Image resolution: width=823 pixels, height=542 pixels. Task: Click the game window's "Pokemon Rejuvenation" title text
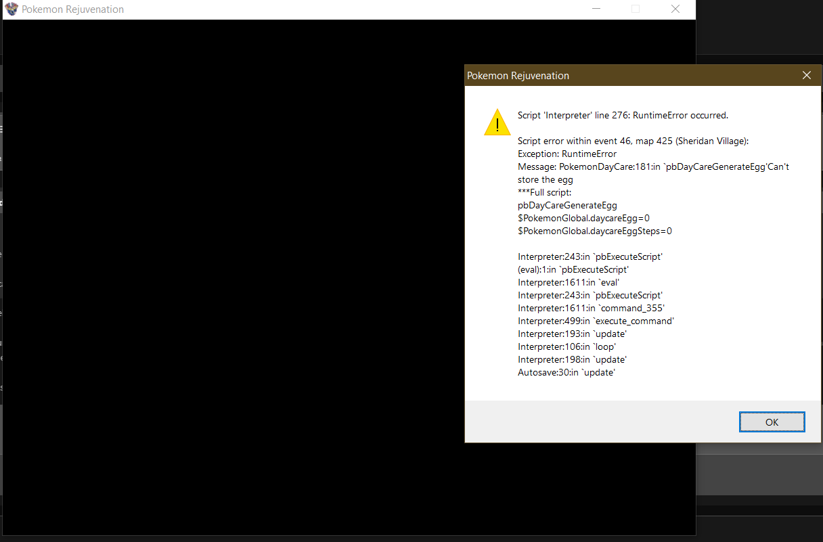pyautogui.click(x=73, y=9)
